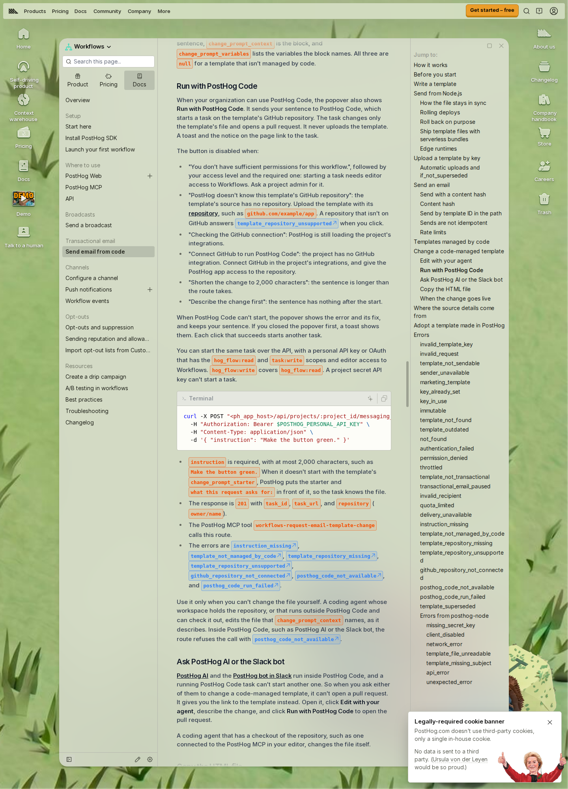The width and height of the screenshot is (568, 789).
Task: Open the sidebar settings gear icon
Action: (150, 759)
